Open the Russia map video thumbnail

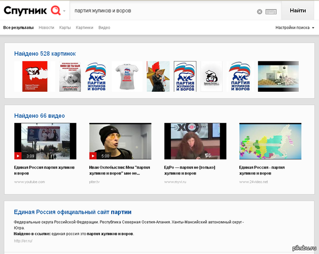click(x=270, y=142)
